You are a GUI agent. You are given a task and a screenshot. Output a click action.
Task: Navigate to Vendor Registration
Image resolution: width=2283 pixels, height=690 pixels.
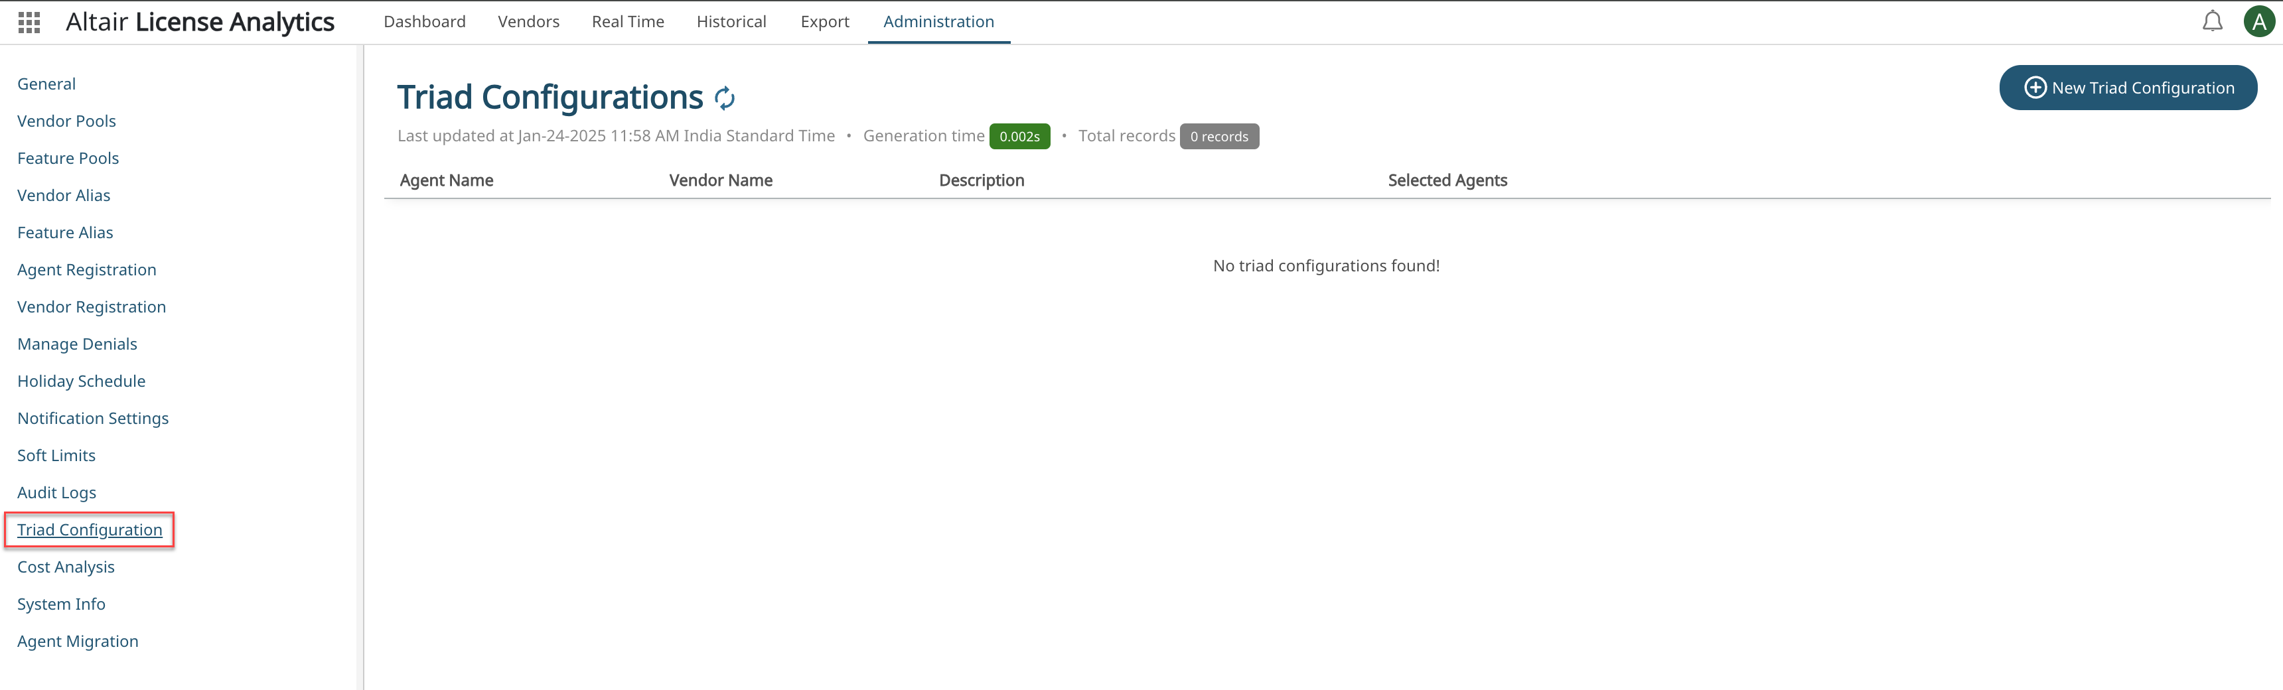click(x=92, y=307)
